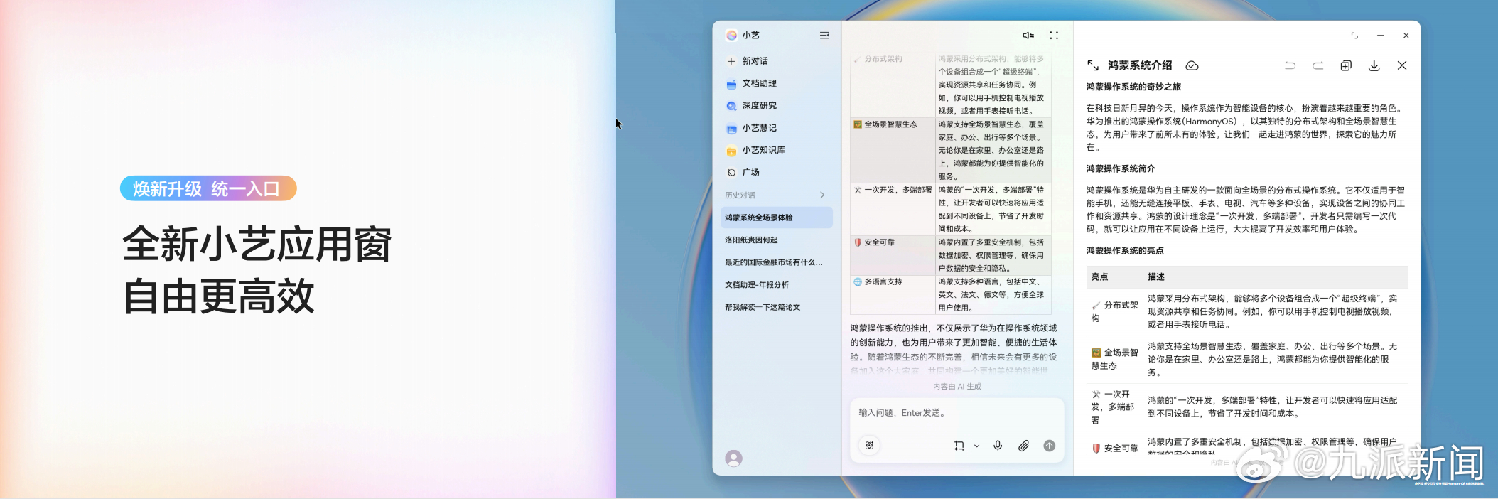Screen dimensions: 1498x499
Task: Open the screenshot options dropdown arrow
Action: [x=976, y=446]
